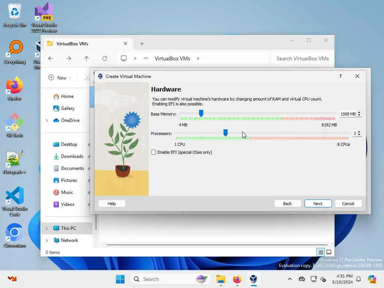Open Firefox from the taskbar
The image size is (384, 288).
pyautogui.click(x=237, y=279)
